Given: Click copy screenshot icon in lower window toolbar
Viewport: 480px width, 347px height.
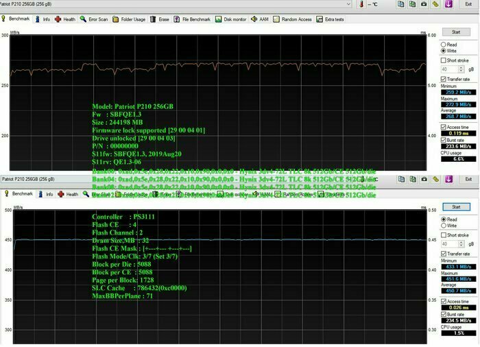Looking at the screenshot, I should click(413, 179).
